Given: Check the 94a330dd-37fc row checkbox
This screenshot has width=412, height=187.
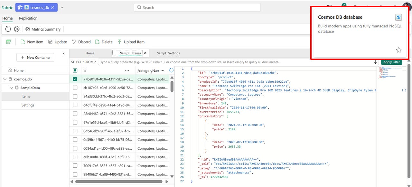Looking at the screenshot, I should pos(75,96).
